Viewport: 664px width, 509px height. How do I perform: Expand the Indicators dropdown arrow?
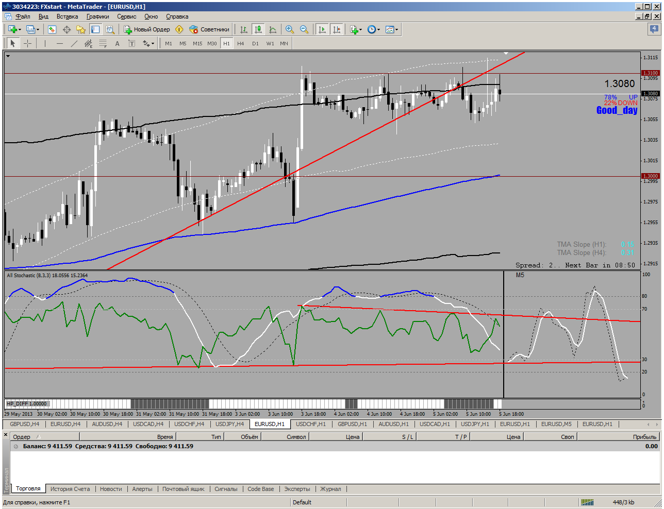pos(361,29)
